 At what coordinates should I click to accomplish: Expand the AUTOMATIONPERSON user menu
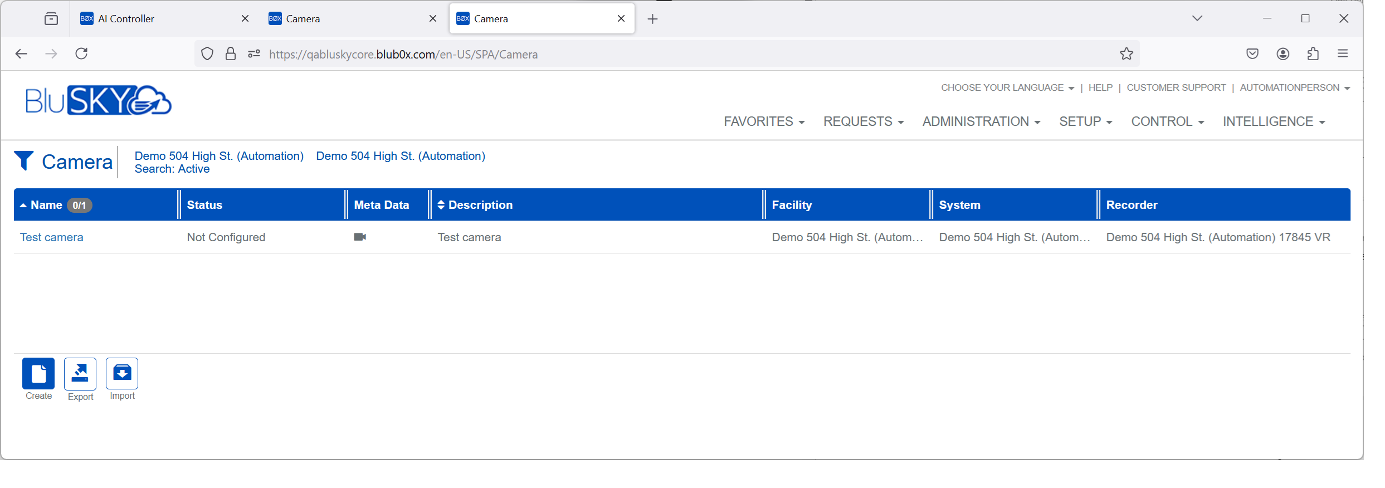click(x=1294, y=88)
